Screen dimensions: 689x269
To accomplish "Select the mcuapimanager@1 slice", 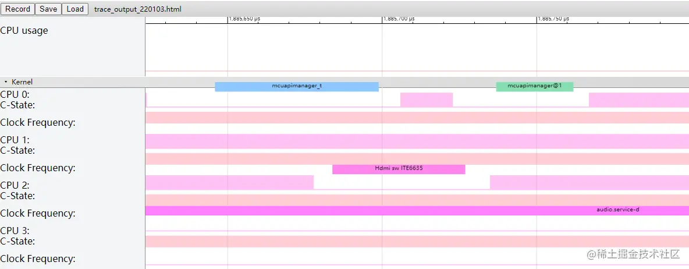I will point(535,86).
